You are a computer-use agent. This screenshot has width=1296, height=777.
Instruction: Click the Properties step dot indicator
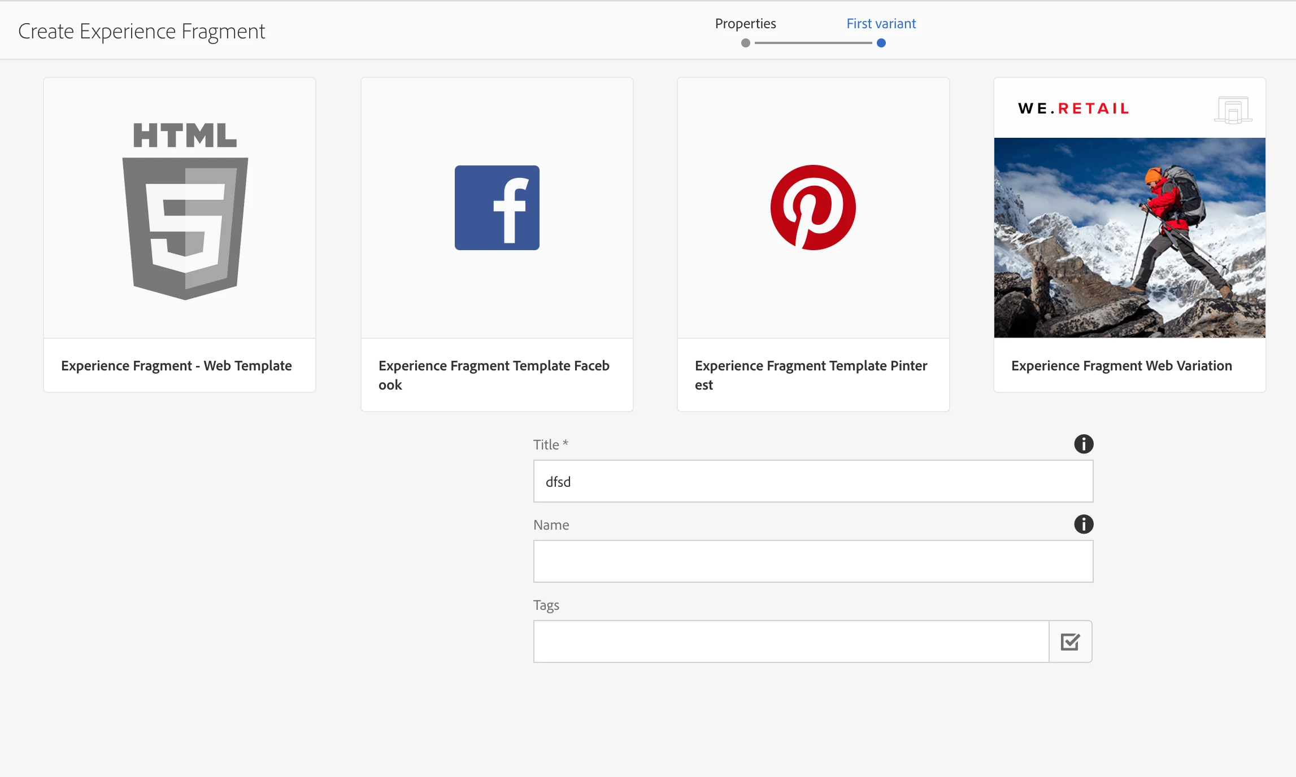745,43
